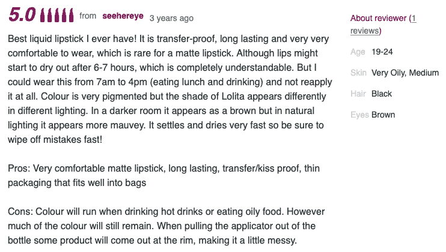Image resolution: width=446 pixels, height=252 pixels.
Task: Click the fourth lipstick rating icon
Action: 64,16
